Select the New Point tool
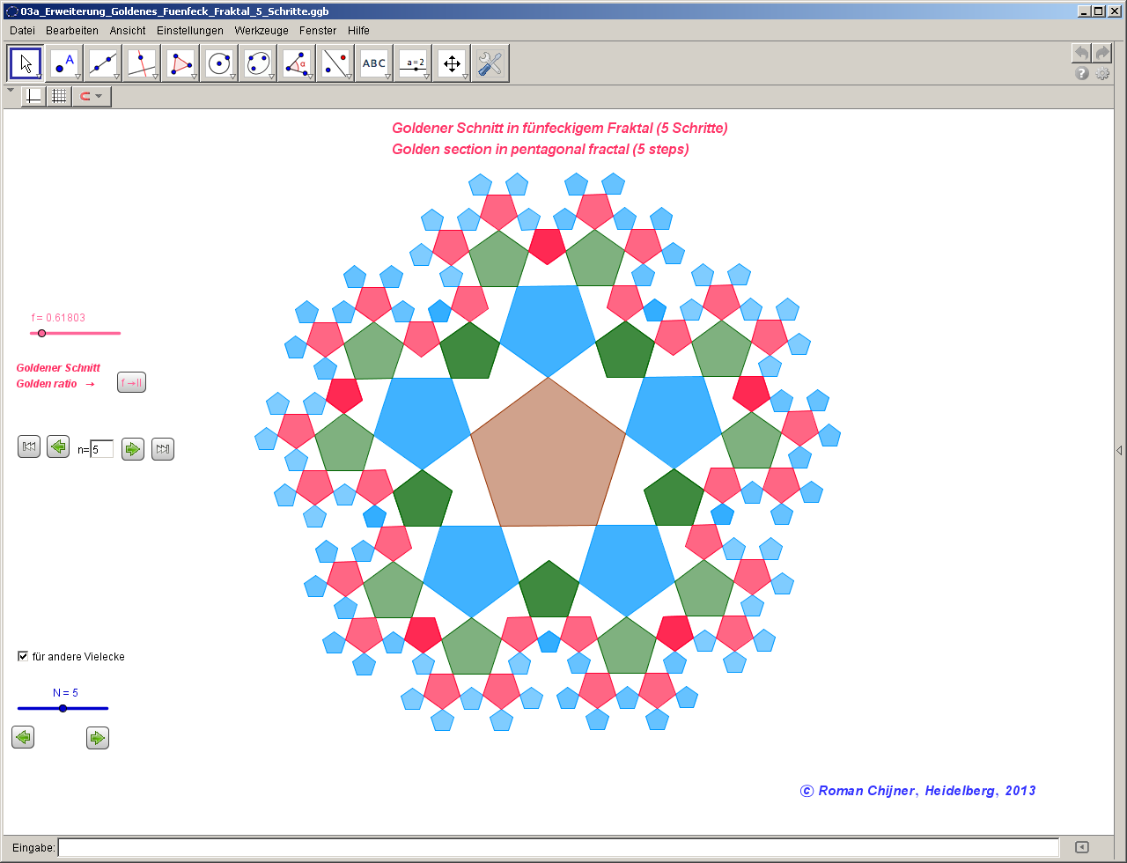Viewport: 1127px width, 863px height. click(x=64, y=63)
